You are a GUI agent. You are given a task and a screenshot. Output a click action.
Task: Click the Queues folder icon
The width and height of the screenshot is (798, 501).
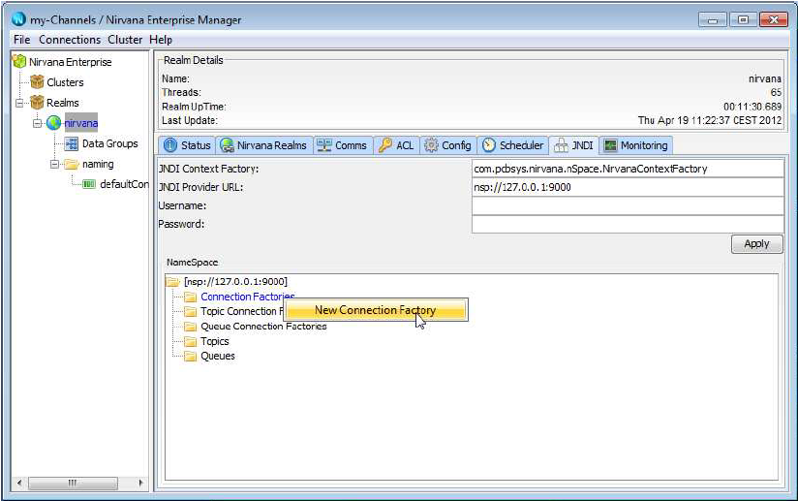pos(191,356)
